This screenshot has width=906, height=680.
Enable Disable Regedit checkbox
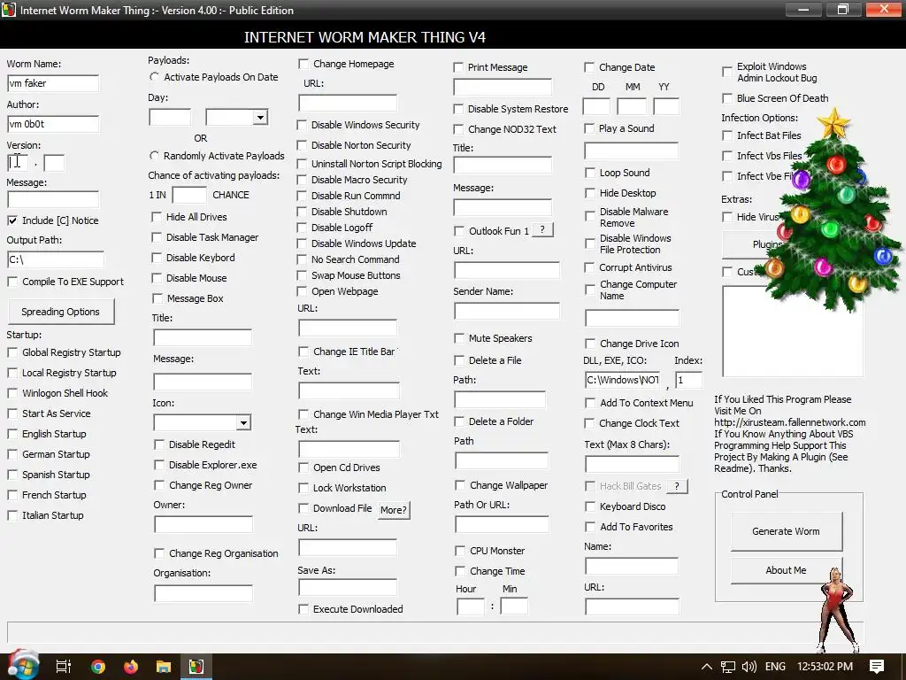point(159,444)
